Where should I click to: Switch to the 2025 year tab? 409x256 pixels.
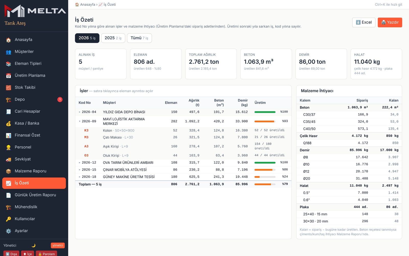(x=113, y=38)
